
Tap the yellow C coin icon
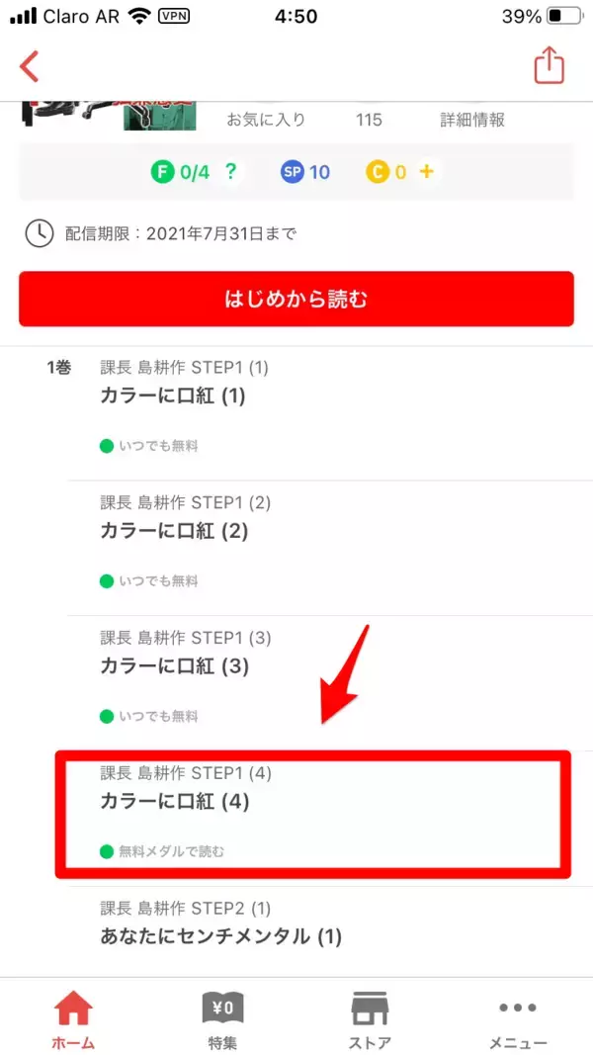(378, 172)
